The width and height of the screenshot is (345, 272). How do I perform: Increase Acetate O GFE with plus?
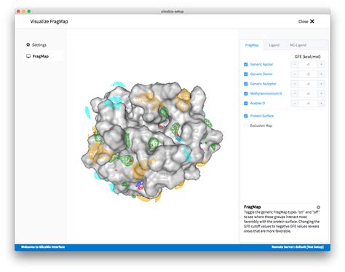click(321, 104)
